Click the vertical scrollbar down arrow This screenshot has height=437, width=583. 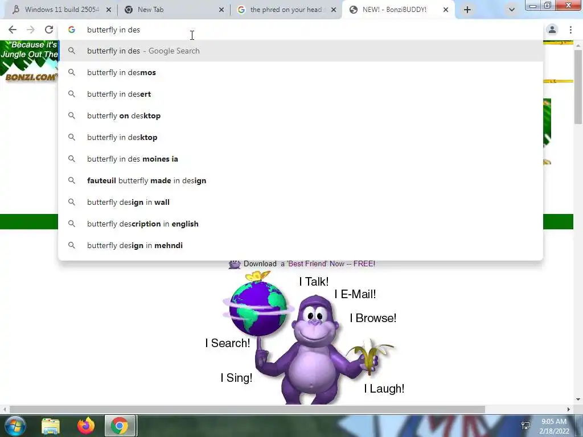point(578,400)
